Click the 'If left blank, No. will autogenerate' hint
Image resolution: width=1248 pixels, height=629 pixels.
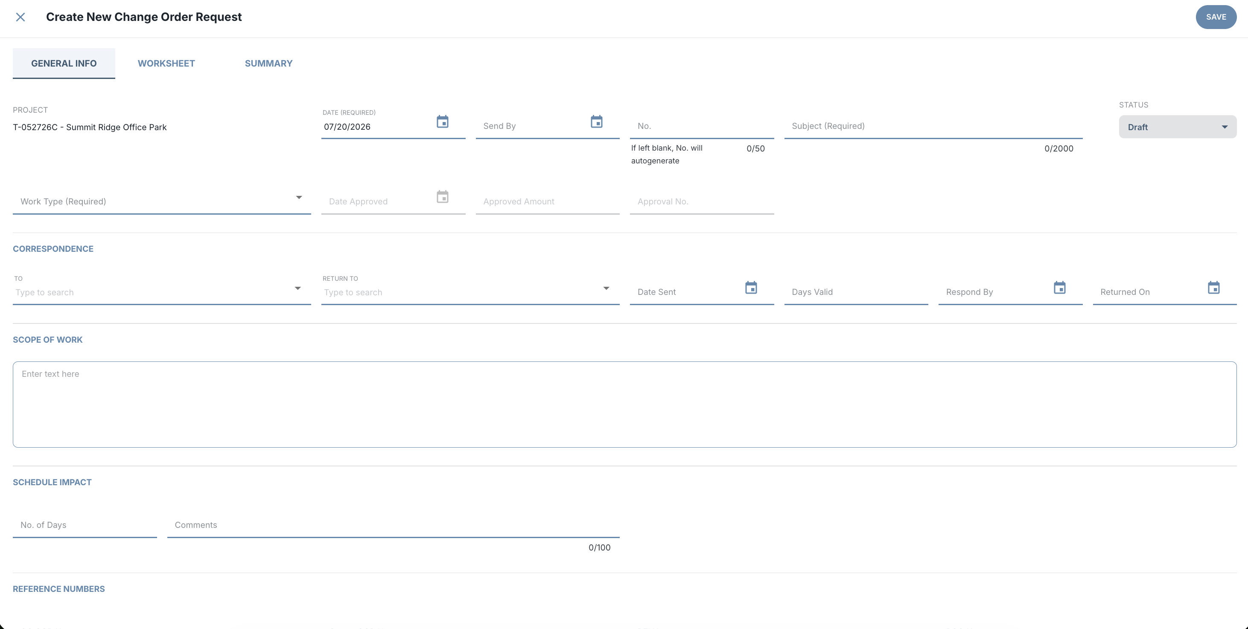667,154
